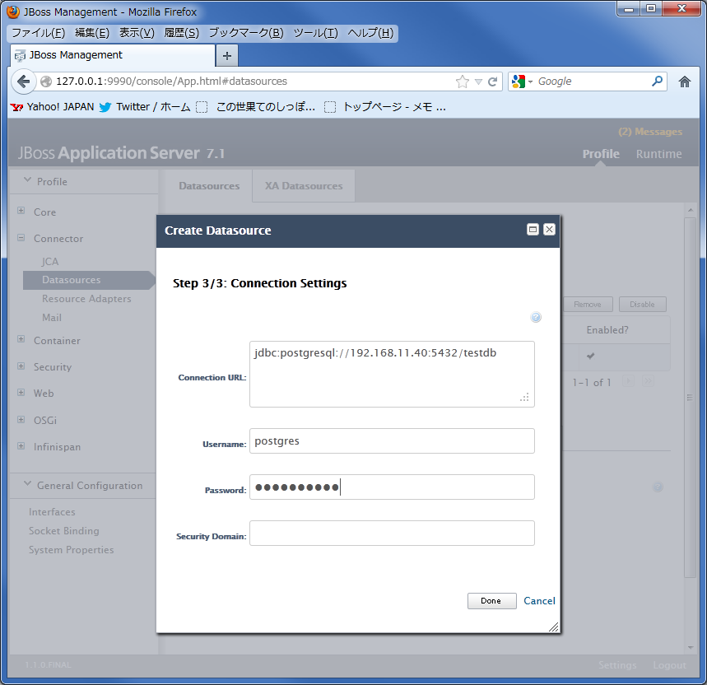The width and height of the screenshot is (707, 685).
Task: Click the page vertical scrollbar
Action: click(690, 397)
